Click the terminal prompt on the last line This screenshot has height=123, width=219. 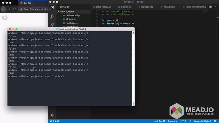click(x=36, y=76)
